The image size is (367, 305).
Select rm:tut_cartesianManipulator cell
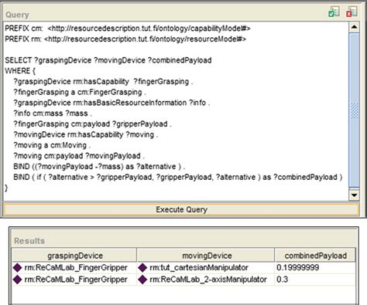[205, 268]
